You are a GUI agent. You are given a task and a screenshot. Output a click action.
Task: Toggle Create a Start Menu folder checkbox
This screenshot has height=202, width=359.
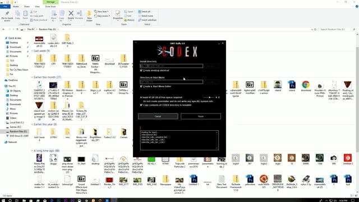(x=141, y=86)
